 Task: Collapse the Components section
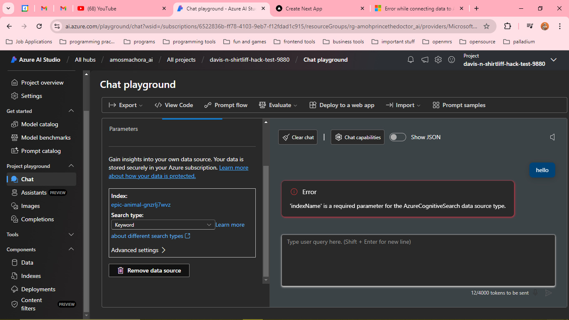pos(71,249)
